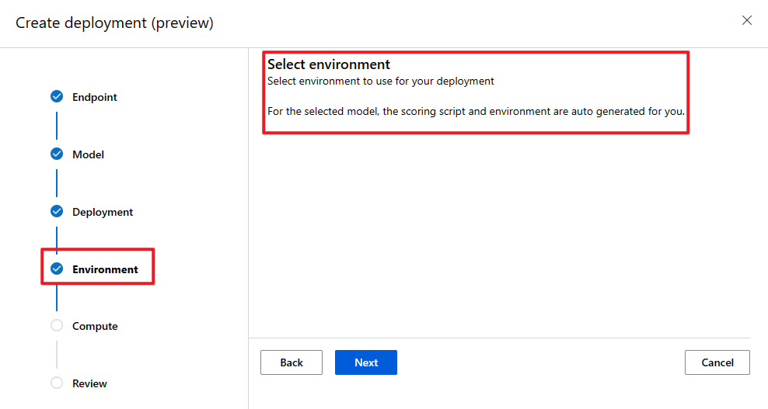The image size is (768, 409).
Task: Click the auto-generated scoring script message
Action: (476, 111)
